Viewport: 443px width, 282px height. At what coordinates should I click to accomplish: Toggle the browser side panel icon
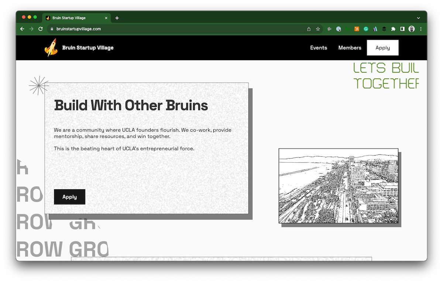pyautogui.click(x=402, y=29)
